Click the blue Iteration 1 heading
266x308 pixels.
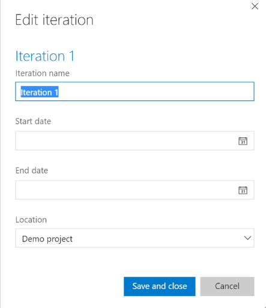point(45,56)
